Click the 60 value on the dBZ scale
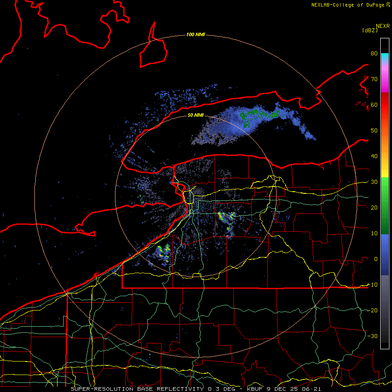Screen dimensions: 392x392 click(x=374, y=105)
